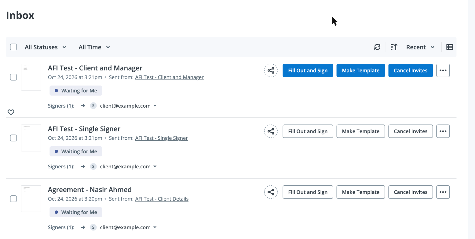Open the AFI Test - Client Details source link
Image resolution: width=475 pixels, height=239 pixels.
pyautogui.click(x=162, y=199)
